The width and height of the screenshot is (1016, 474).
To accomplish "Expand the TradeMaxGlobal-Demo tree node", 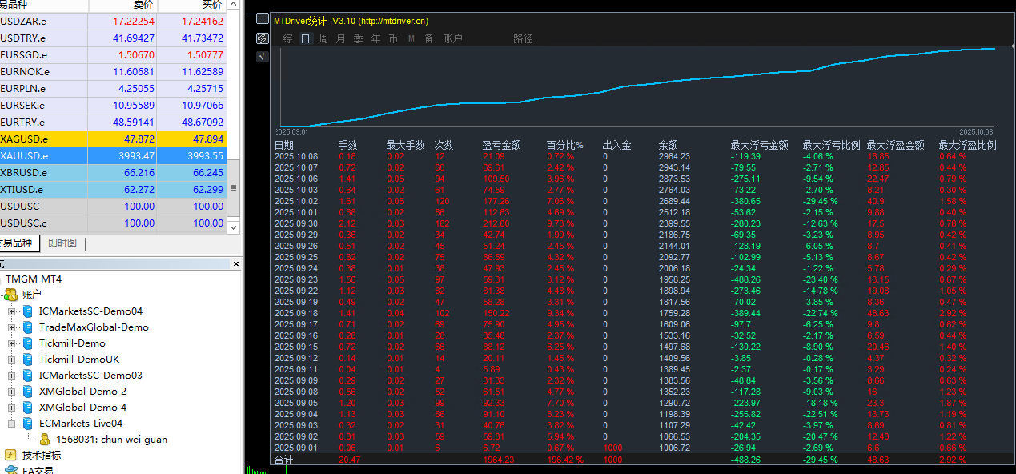I will coord(12,327).
